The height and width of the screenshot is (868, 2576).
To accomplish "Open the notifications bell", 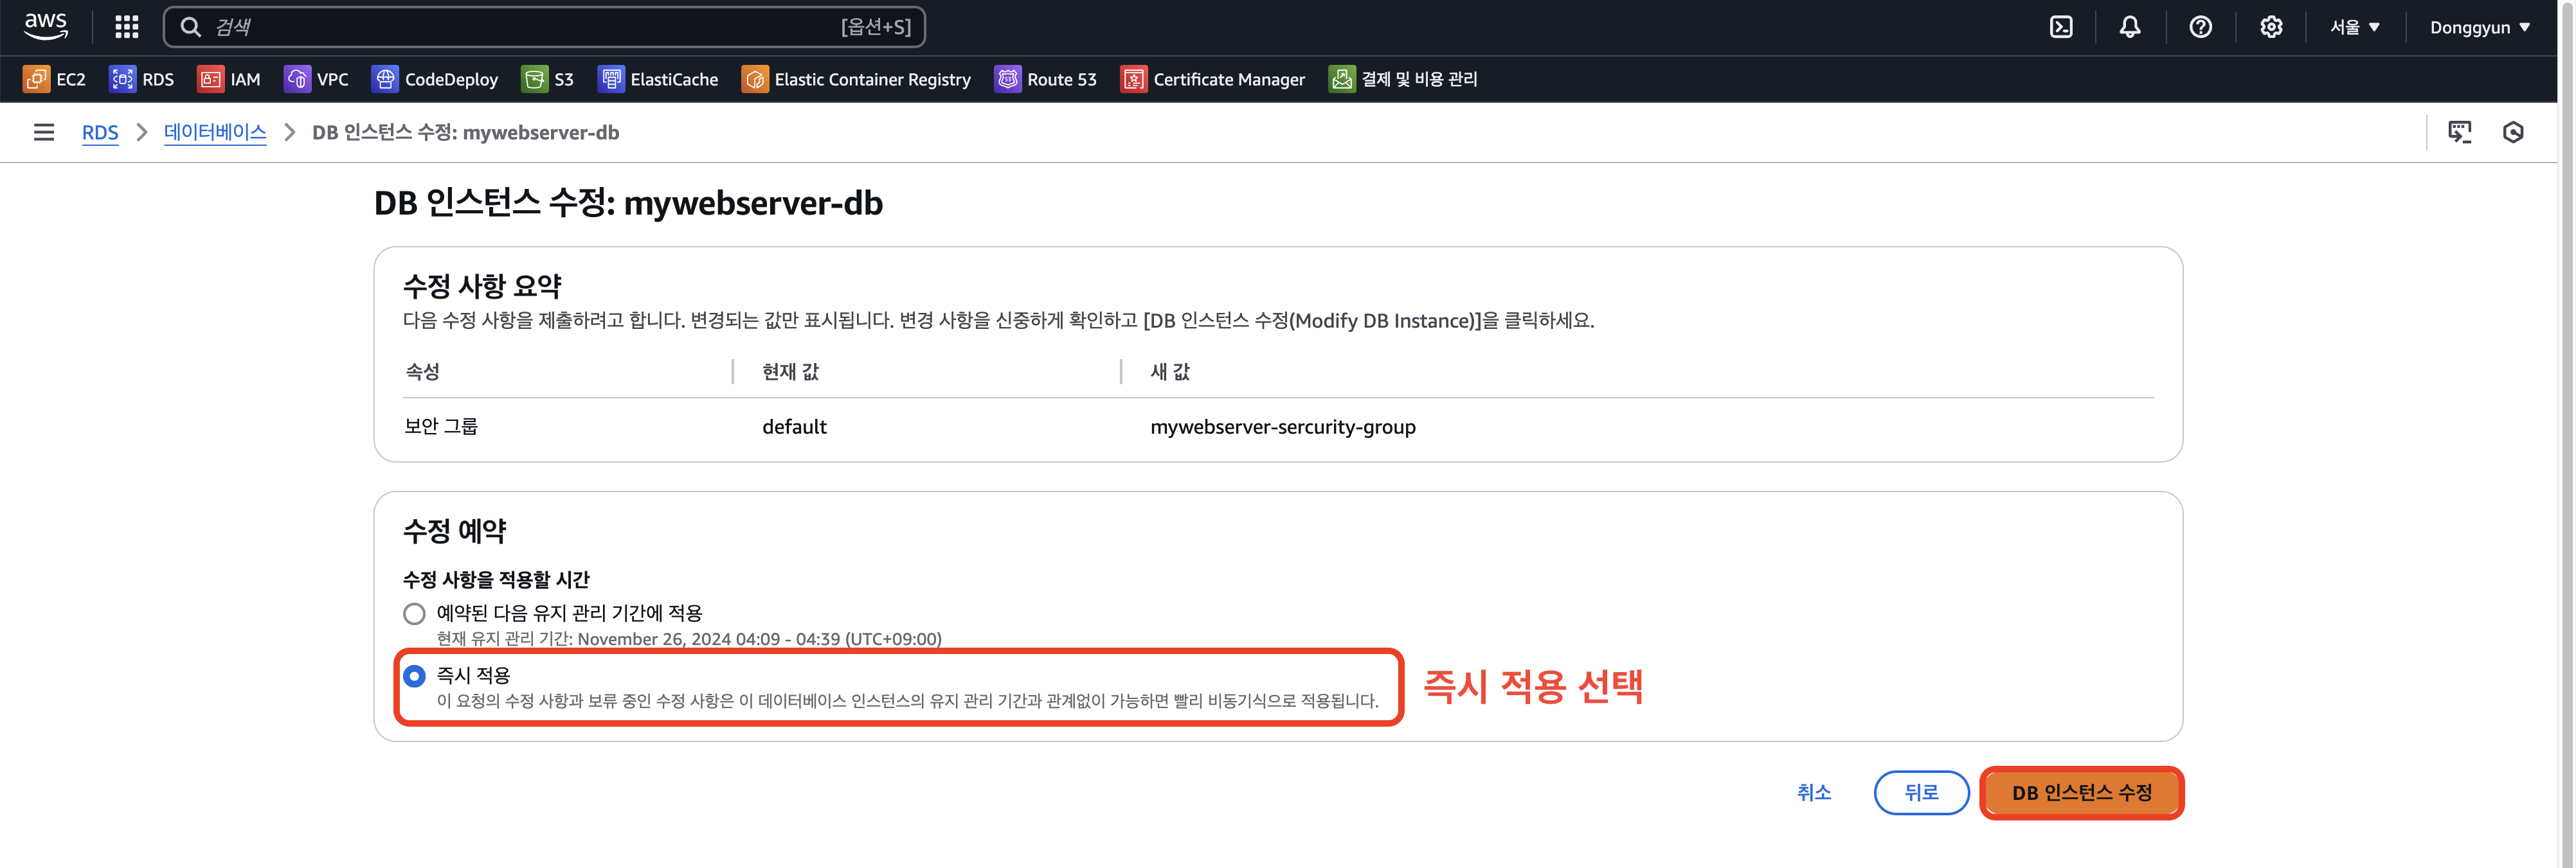I will coord(2130,27).
